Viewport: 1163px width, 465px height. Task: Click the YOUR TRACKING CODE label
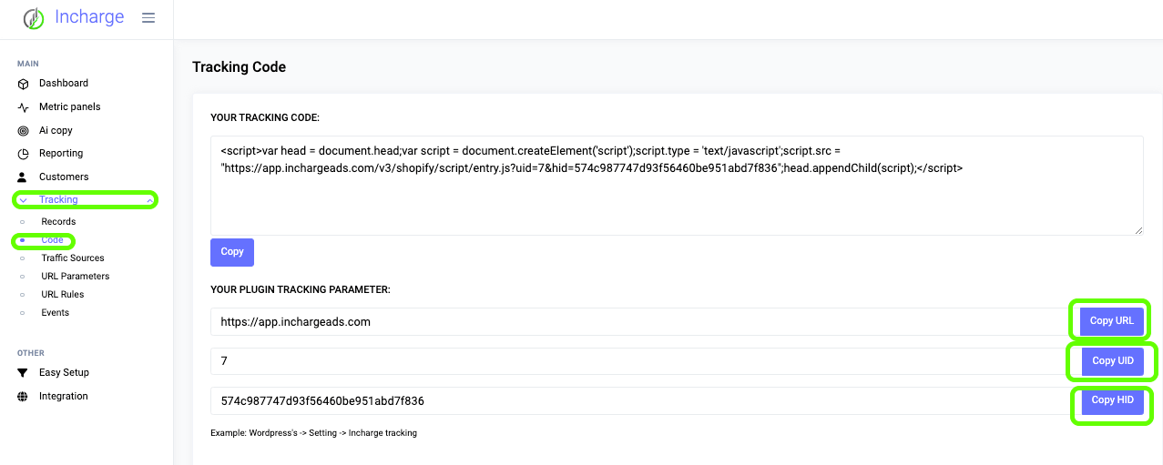265,117
